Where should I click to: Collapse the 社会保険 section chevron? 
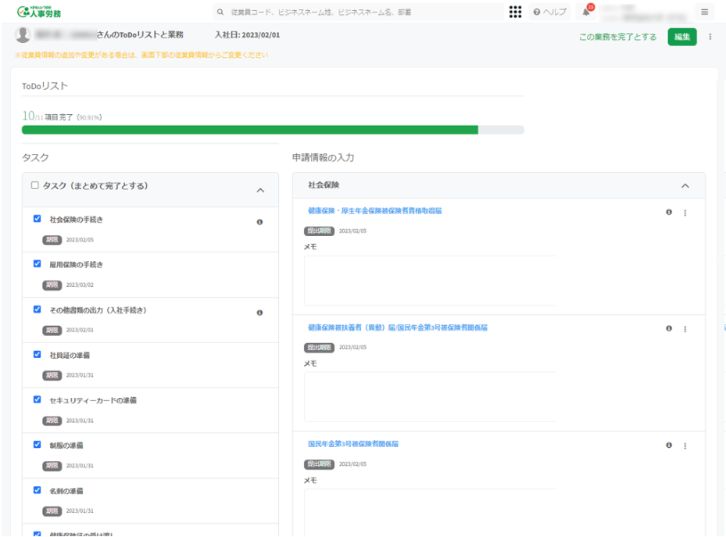[x=685, y=186]
